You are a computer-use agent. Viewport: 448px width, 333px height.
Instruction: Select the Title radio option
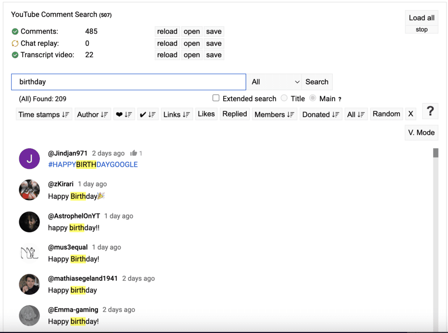click(x=284, y=98)
